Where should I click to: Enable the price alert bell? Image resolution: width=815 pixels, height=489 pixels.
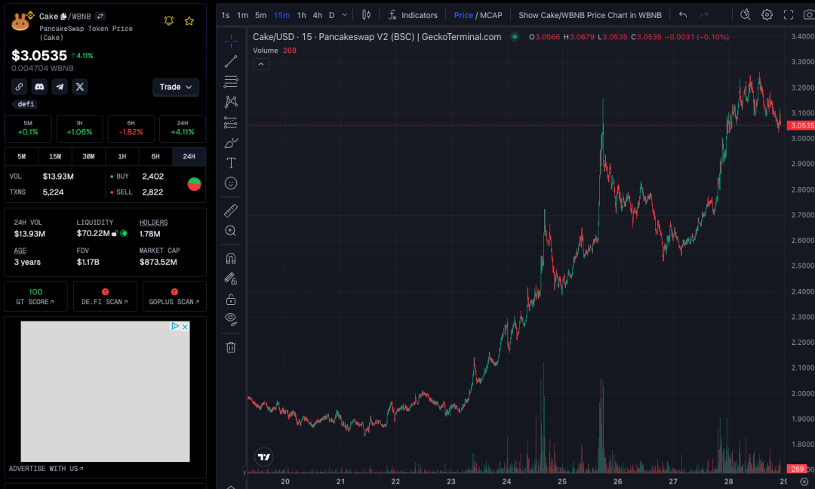pos(169,21)
